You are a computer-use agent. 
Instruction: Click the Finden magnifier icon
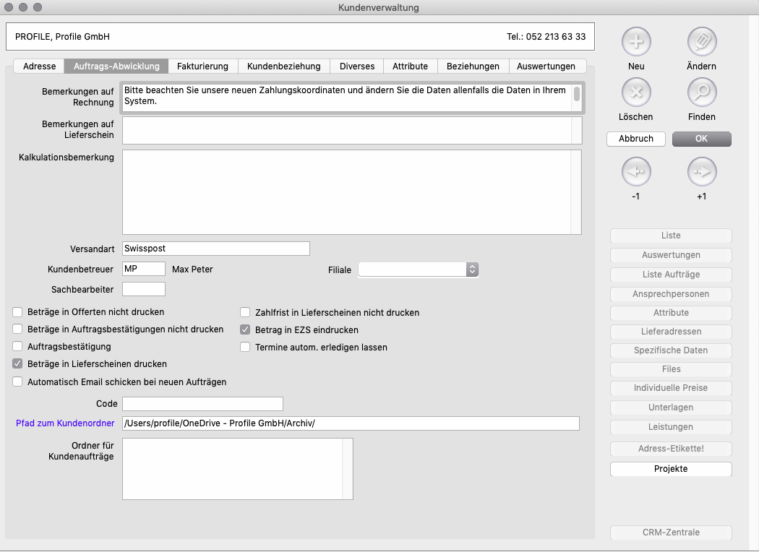point(701,92)
